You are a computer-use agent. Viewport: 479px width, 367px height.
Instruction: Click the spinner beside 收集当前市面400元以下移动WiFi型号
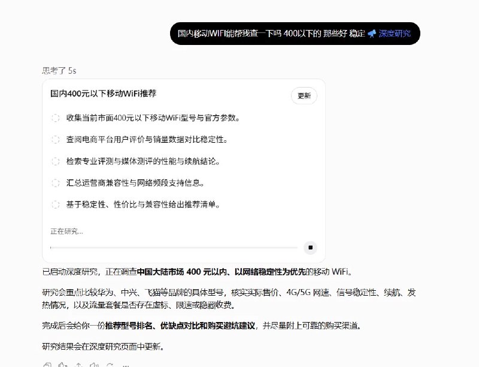(x=55, y=118)
